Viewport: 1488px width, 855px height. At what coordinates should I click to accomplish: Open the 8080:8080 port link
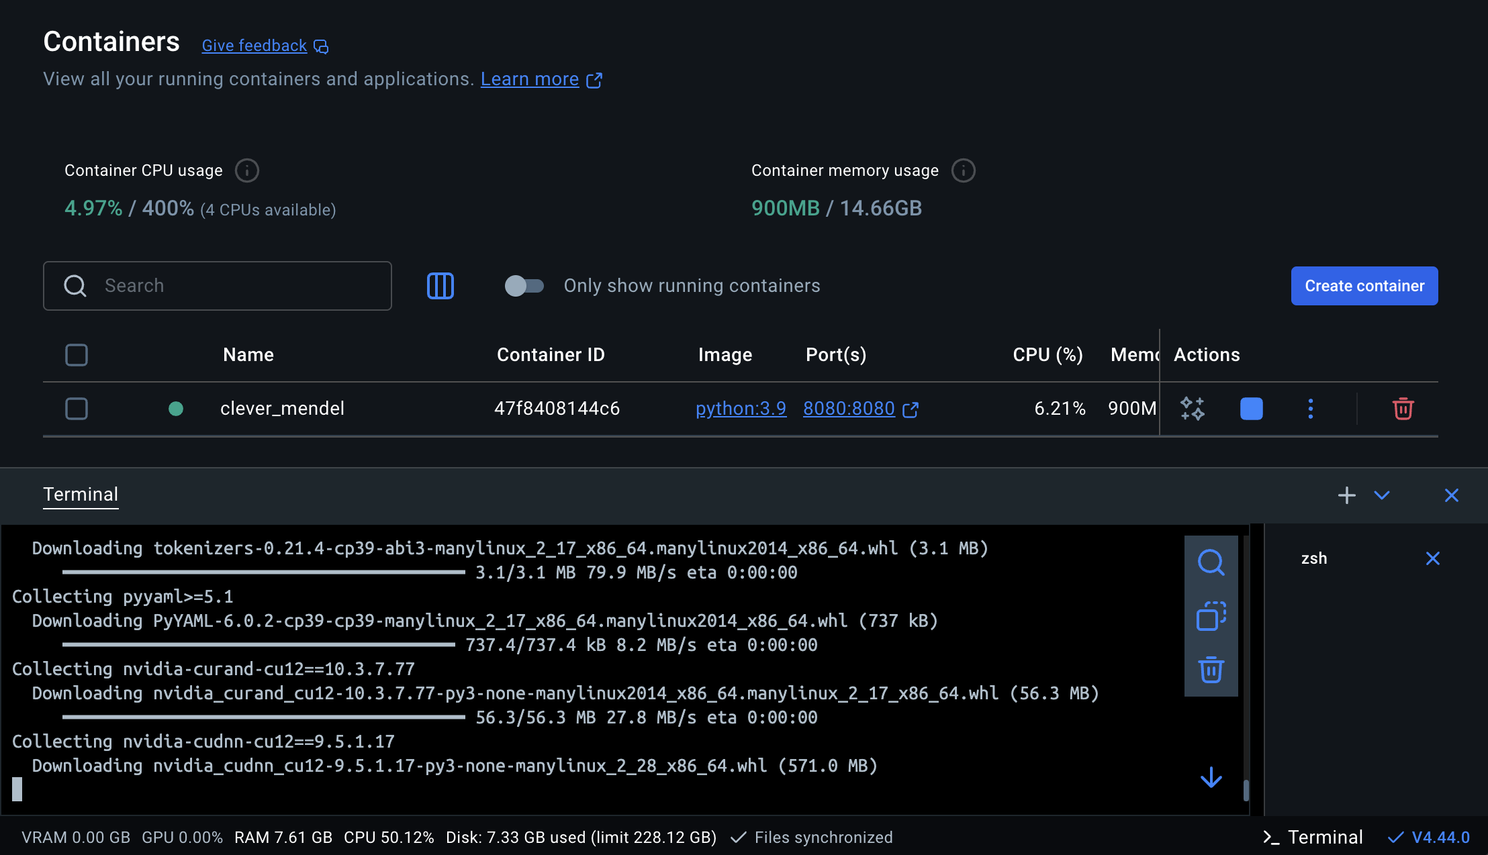849,409
